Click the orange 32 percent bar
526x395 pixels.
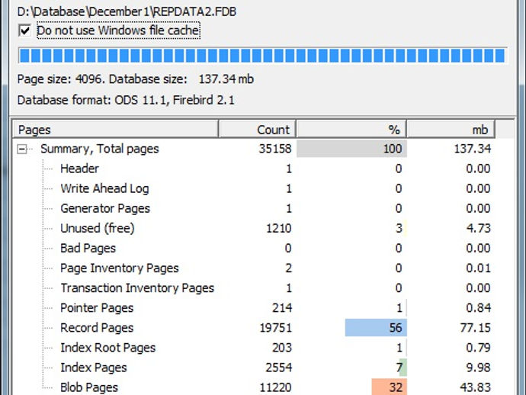click(389, 387)
